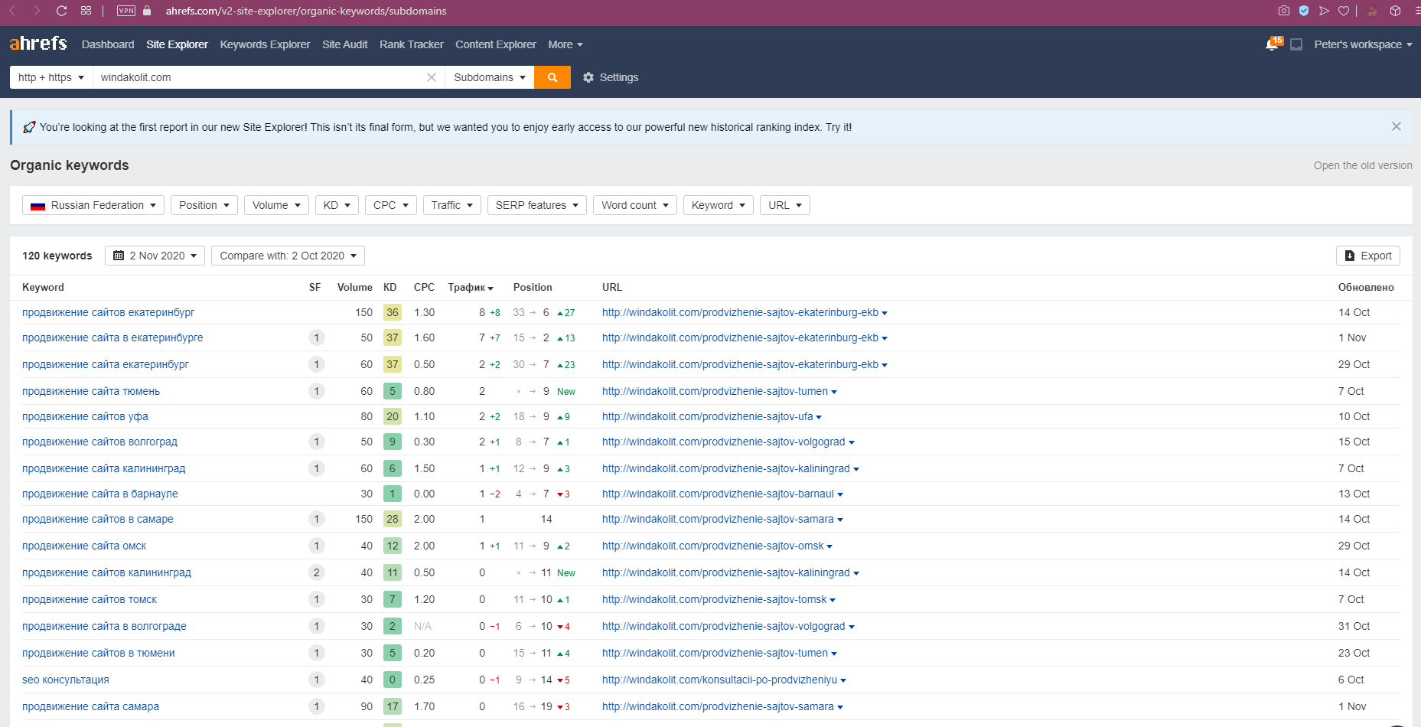Reload the page with browser refresh icon
The width and height of the screenshot is (1421, 727).
pyautogui.click(x=62, y=11)
